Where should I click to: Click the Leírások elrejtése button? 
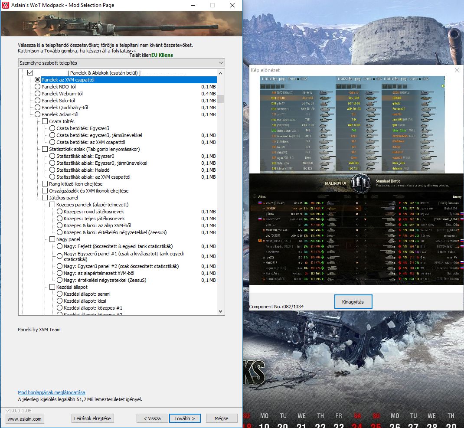pyautogui.click(x=92, y=418)
